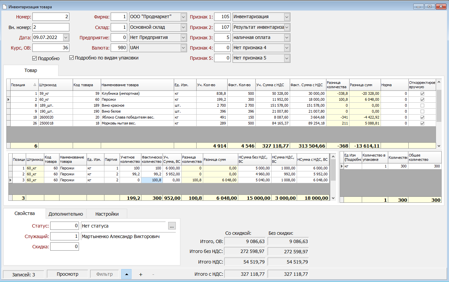Click sort arrow in Позиция column header
The height and width of the screenshot is (282, 449).
pyautogui.click(x=35, y=85)
